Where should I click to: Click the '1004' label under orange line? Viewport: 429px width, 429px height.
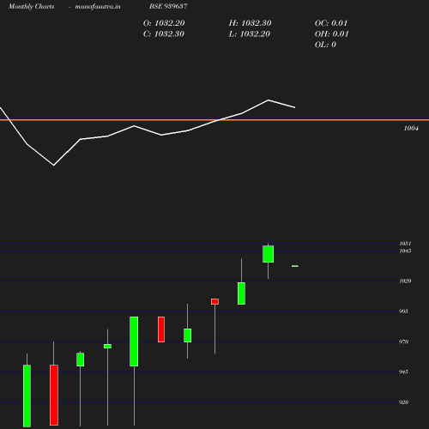(x=411, y=128)
